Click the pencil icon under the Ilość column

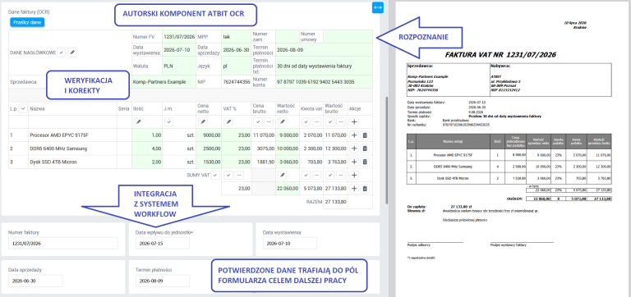[138, 121]
